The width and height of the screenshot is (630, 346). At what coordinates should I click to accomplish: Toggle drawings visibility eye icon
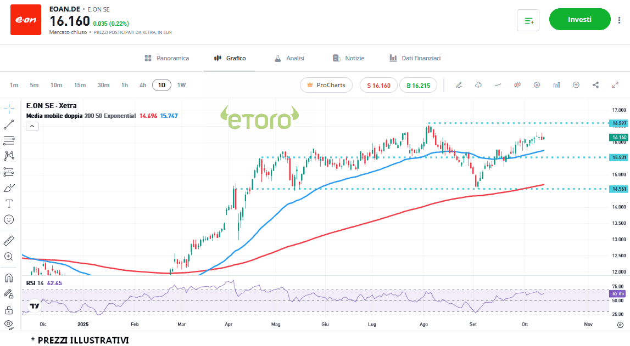9,324
